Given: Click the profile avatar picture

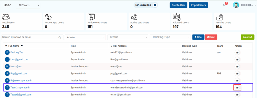Looking at the screenshot, I should coord(236,5).
